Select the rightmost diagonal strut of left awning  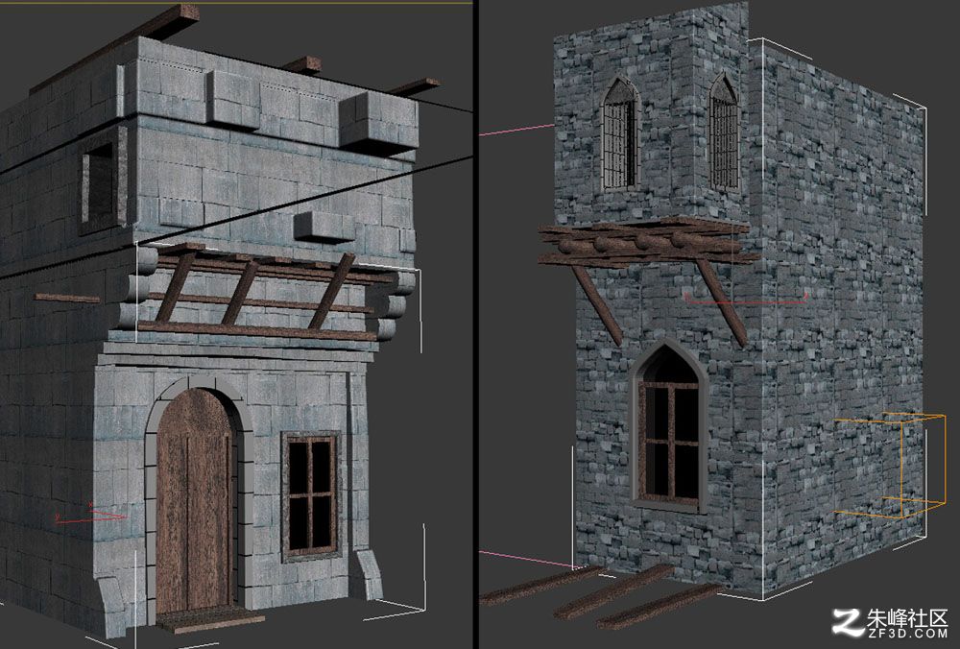point(332,292)
